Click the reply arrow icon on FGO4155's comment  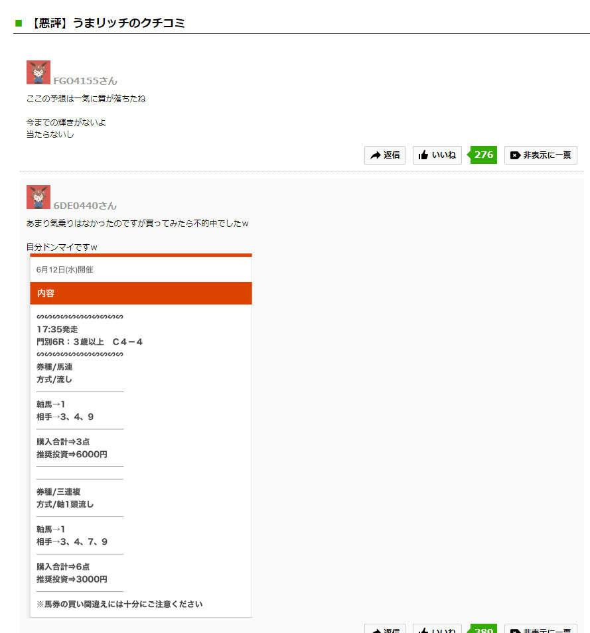click(x=376, y=155)
